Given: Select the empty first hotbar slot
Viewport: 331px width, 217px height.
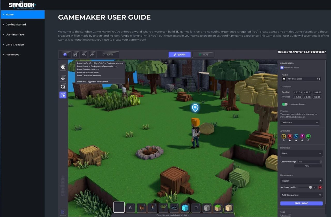Looking at the screenshot, I should tap(119, 207).
